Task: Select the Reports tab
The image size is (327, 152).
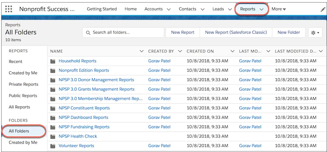Action: pos(248,9)
